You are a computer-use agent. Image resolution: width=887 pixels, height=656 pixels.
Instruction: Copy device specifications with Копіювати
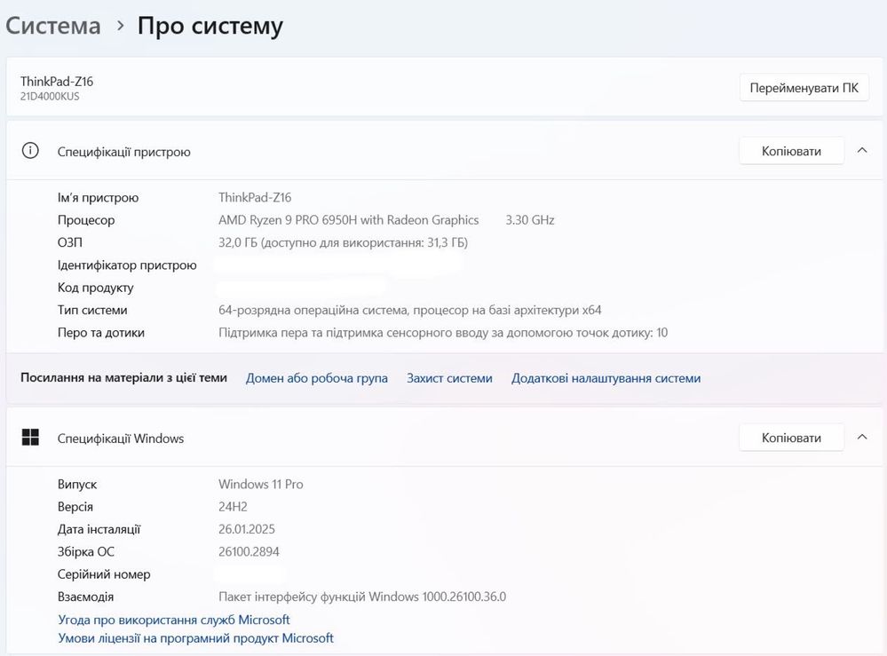click(x=791, y=151)
